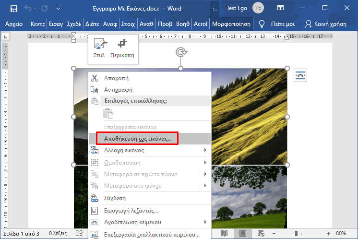The width and height of the screenshot is (358, 239).
Task: Click the Redo/Repeat icon
Action: pyautogui.click(x=45, y=9)
